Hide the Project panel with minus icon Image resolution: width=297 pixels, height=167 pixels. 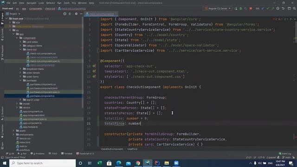(x=81, y=14)
